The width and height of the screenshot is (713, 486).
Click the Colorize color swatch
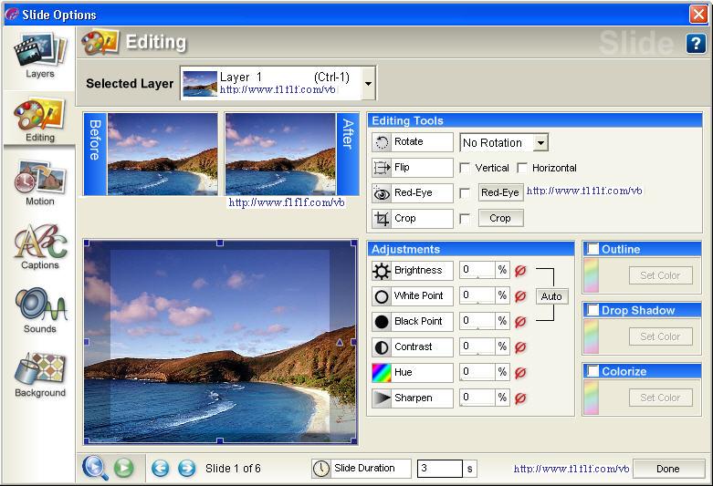[591, 398]
